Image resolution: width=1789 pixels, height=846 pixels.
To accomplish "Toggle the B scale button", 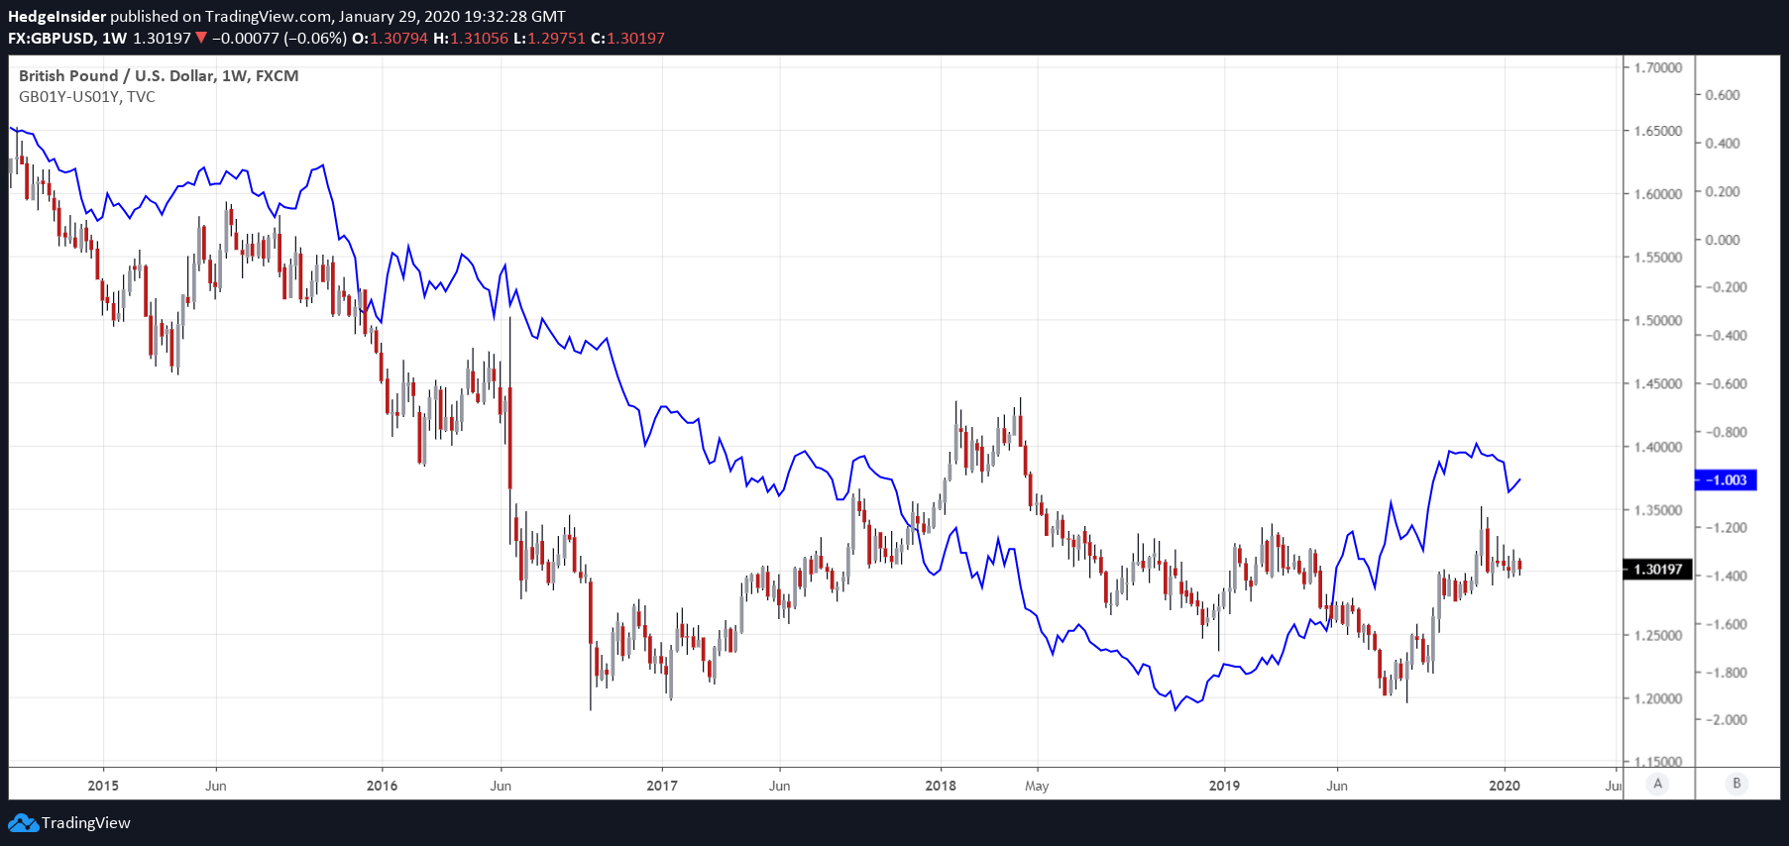I will pyautogui.click(x=1736, y=784).
